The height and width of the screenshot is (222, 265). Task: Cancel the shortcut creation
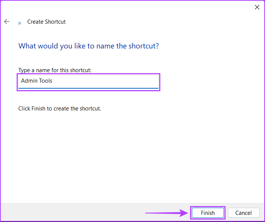click(244, 213)
